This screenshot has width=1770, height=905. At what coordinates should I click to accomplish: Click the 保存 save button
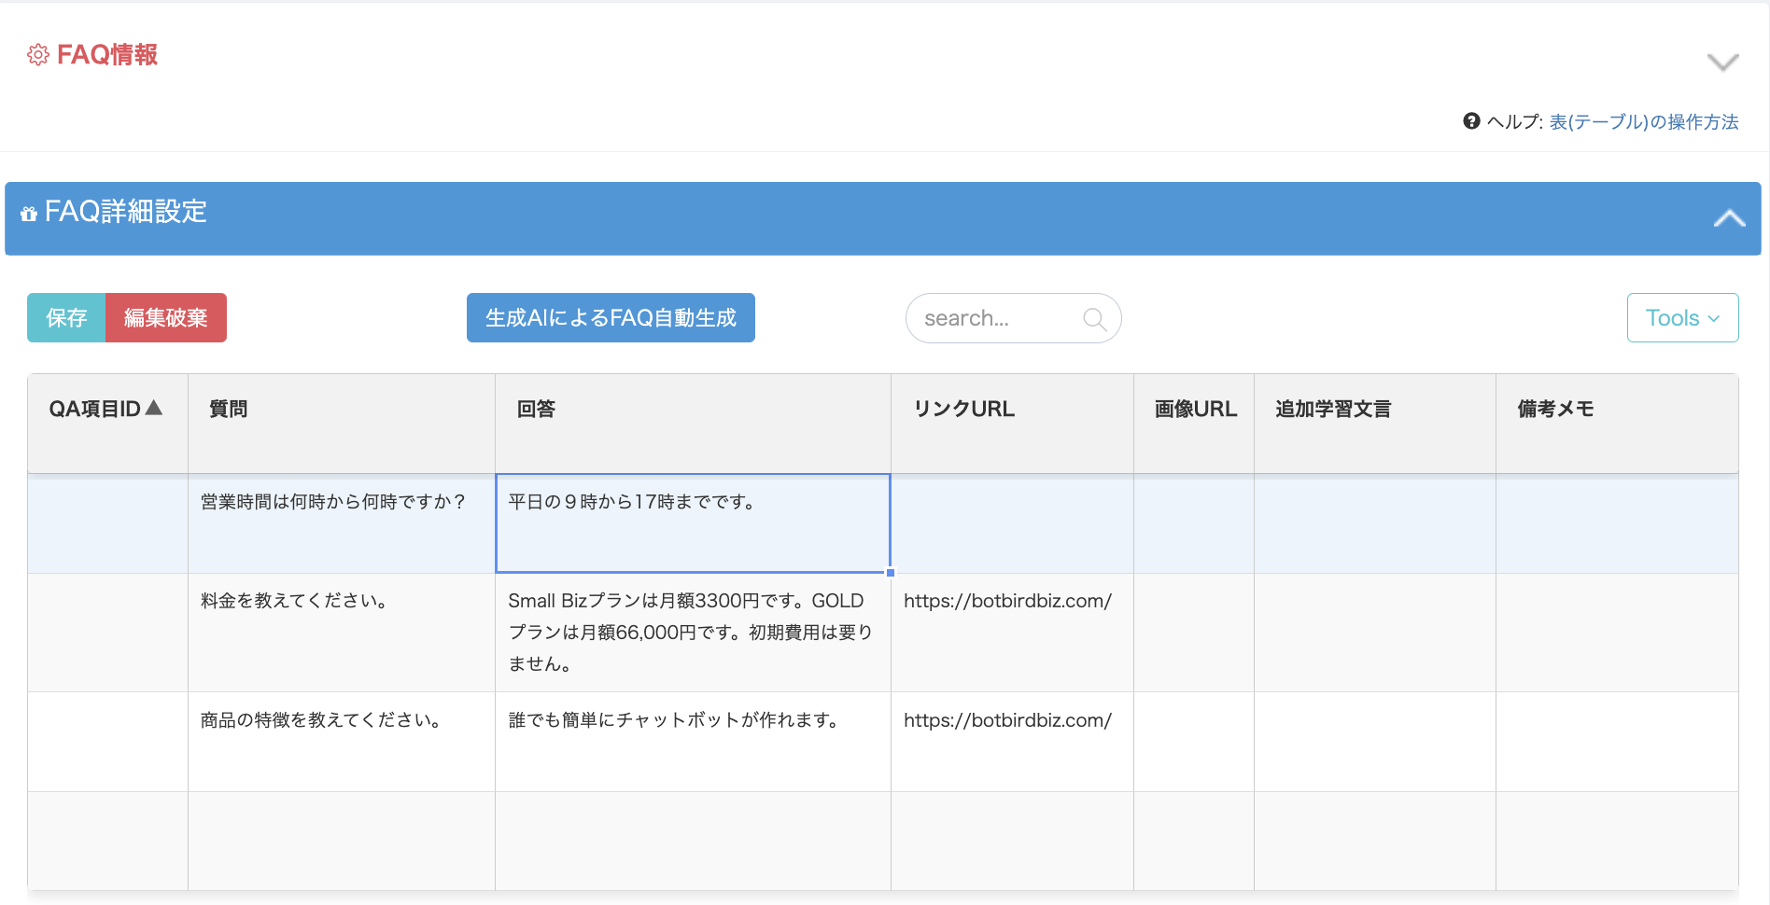pyautogui.click(x=66, y=318)
